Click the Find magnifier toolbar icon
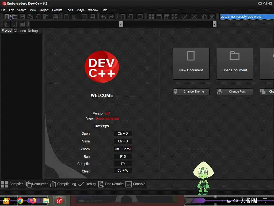 pyautogui.click(x=67, y=17)
